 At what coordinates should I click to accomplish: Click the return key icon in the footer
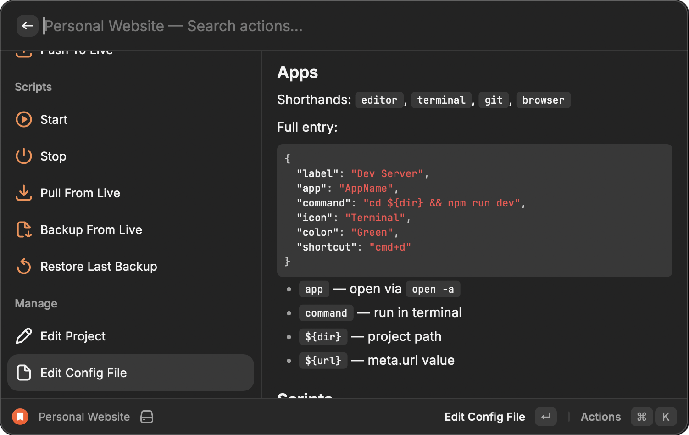tap(545, 417)
